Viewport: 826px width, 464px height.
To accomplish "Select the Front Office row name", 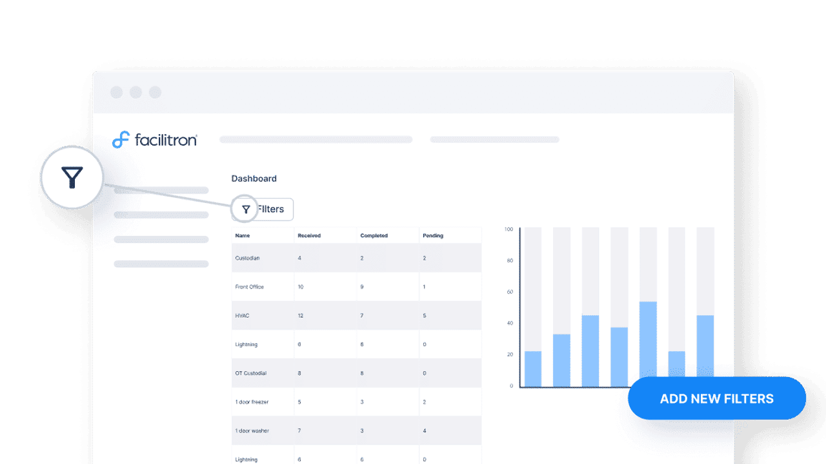I will 250,287.
